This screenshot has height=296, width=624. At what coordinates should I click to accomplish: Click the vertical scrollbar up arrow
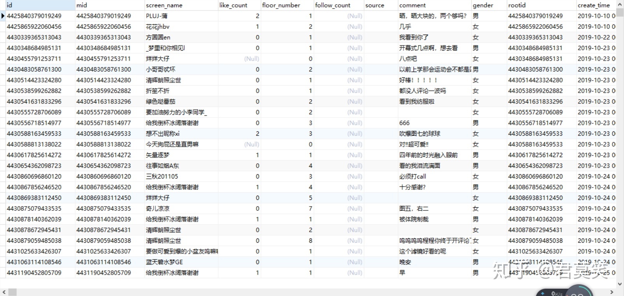click(620, 3)
